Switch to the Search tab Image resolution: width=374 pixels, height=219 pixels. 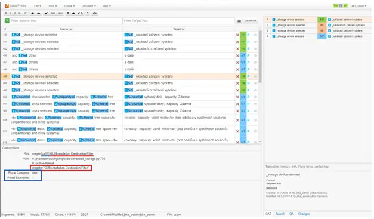[280, 214]
